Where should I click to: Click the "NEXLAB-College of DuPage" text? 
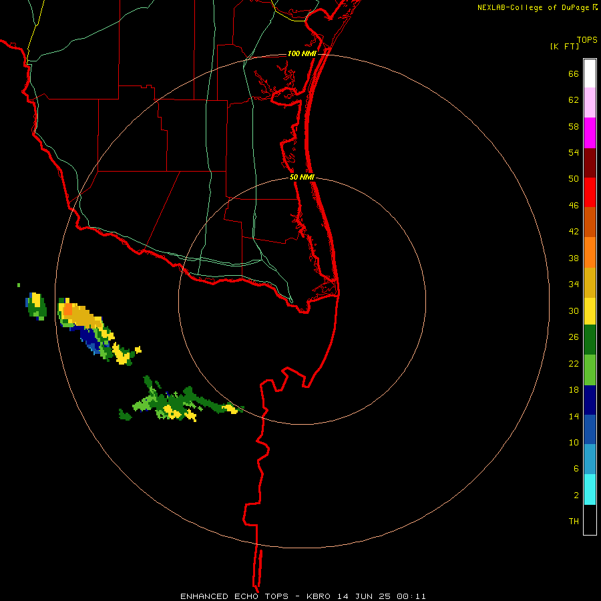(x=533, y=7)
